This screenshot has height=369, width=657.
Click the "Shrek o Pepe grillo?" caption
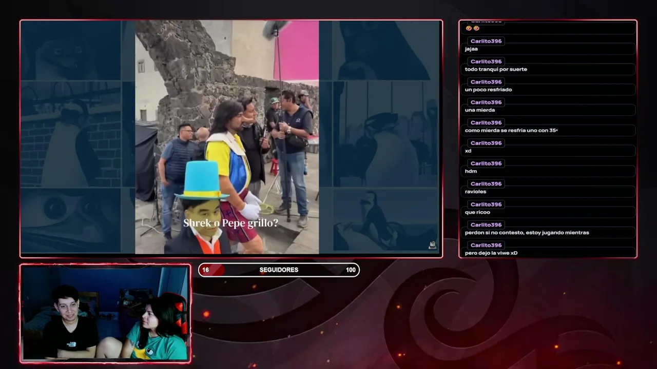pyautogui.click(x=230, y=223)
